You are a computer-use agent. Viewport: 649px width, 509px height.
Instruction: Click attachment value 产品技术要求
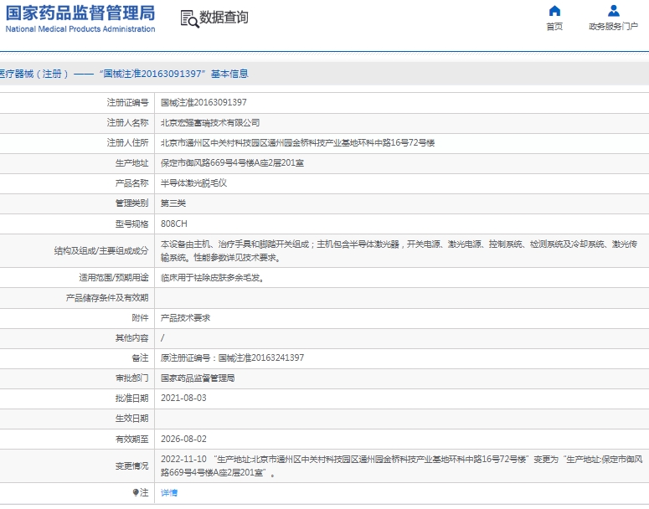185,318
